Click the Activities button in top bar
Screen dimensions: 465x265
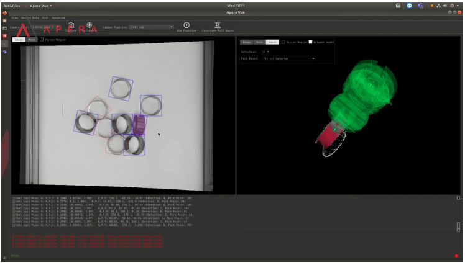point(12,6)
